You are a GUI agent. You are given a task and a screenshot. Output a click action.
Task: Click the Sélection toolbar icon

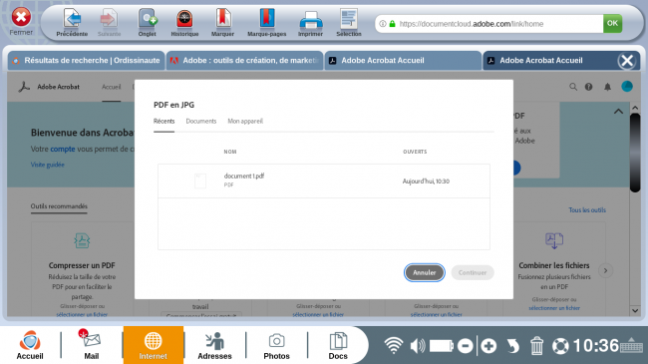(348, 19)
